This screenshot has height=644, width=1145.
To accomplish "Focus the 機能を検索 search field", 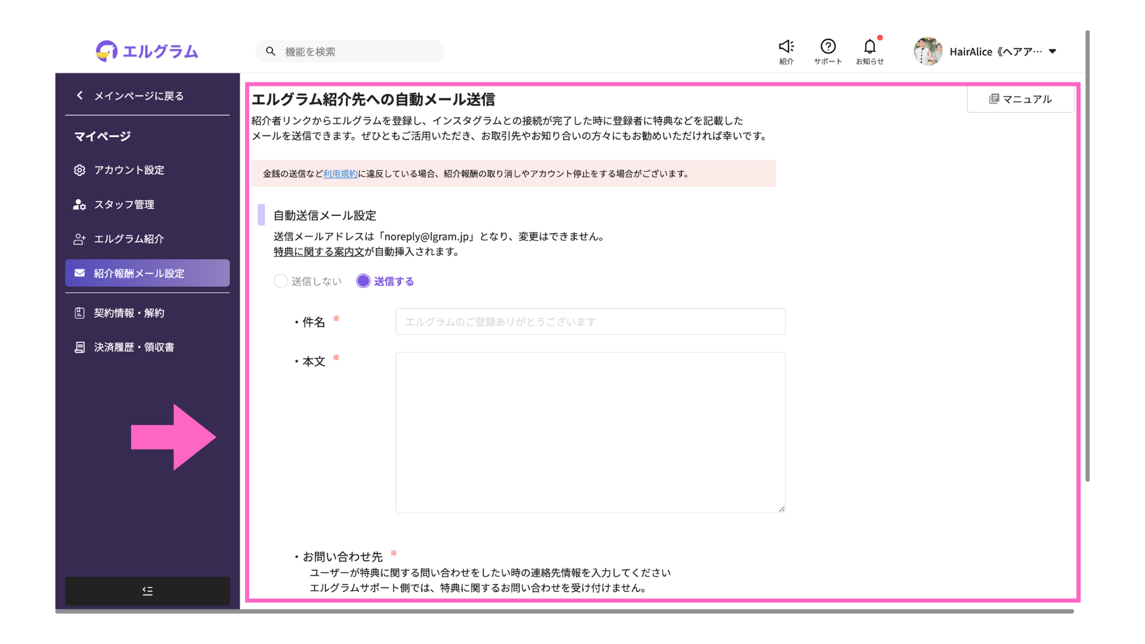I will pos(350,51).
